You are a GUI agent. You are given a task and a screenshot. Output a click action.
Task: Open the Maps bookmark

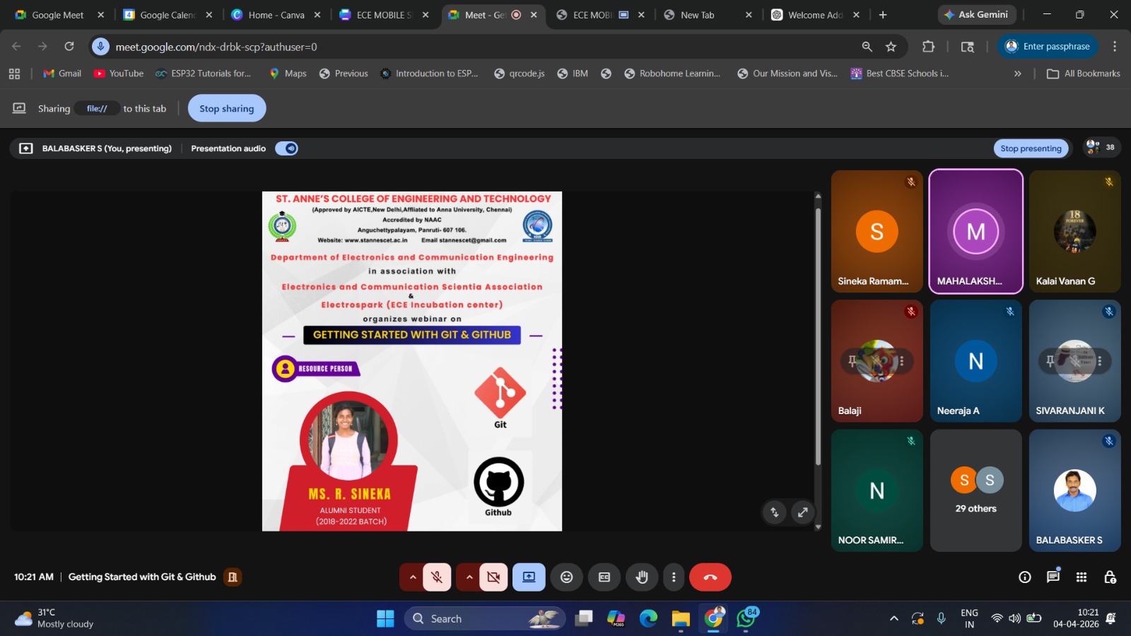point(288,73)
